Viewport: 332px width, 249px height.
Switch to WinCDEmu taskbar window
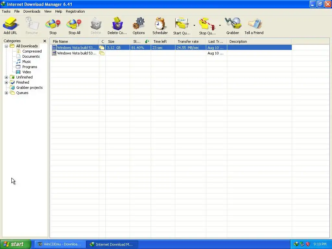60,244
